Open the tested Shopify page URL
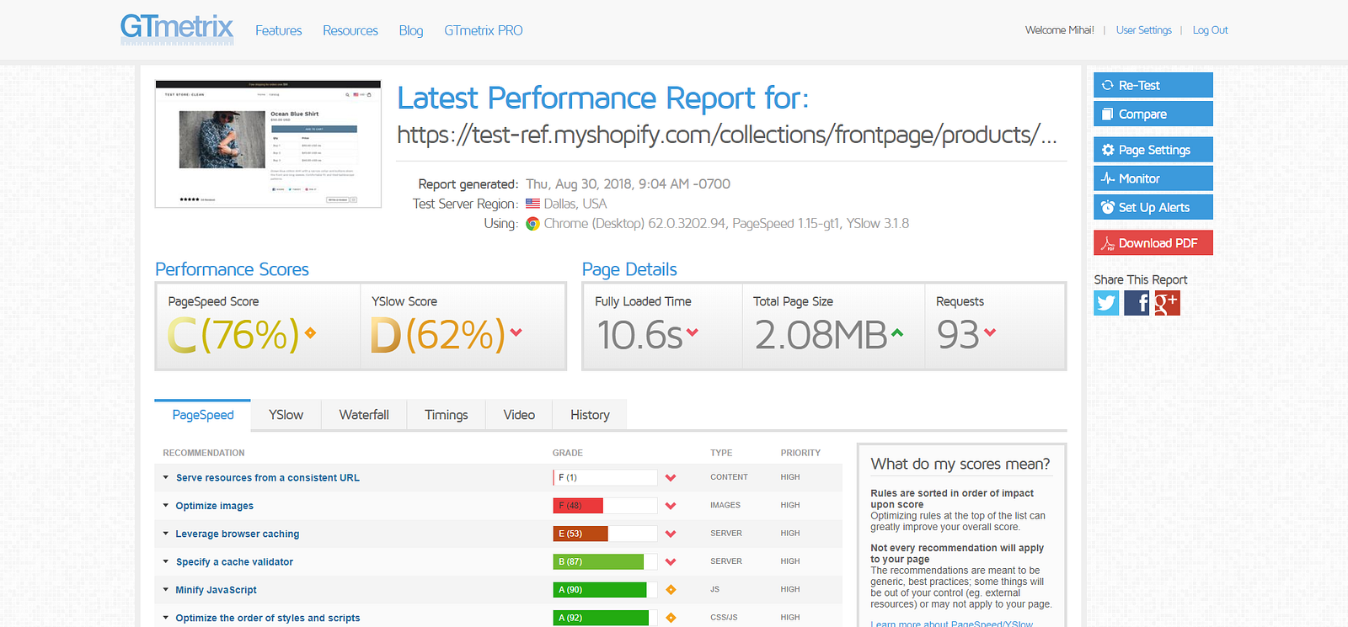The width and height of the screenshot is (1348, 627). [726, 135]
